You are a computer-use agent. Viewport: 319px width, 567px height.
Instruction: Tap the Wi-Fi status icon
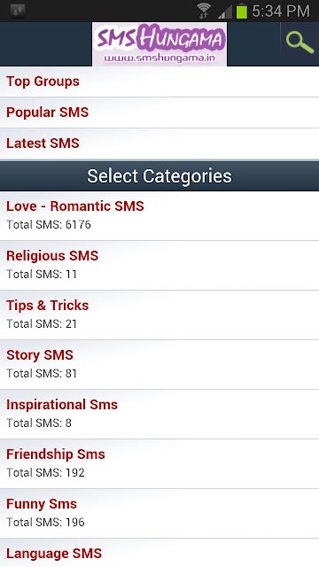(204, 11)
